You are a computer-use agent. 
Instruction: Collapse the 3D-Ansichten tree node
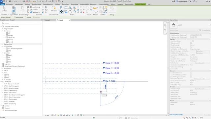[3, 46]
